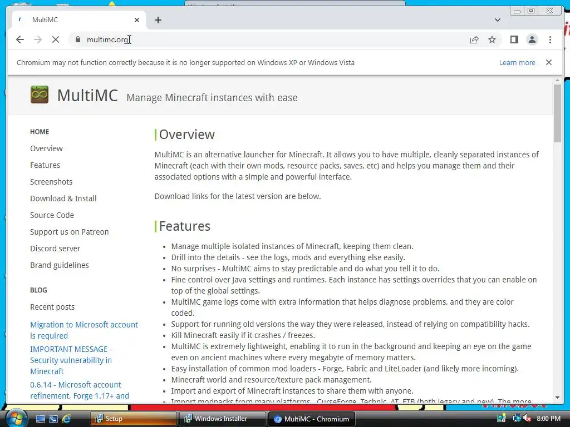The height and width of the screenshot is (427, 570).
Task: Open Recent posts in sidebar
Action: pos(52,307)
